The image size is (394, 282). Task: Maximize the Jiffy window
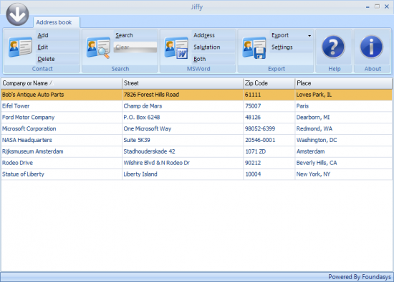(x=377, y=6)
